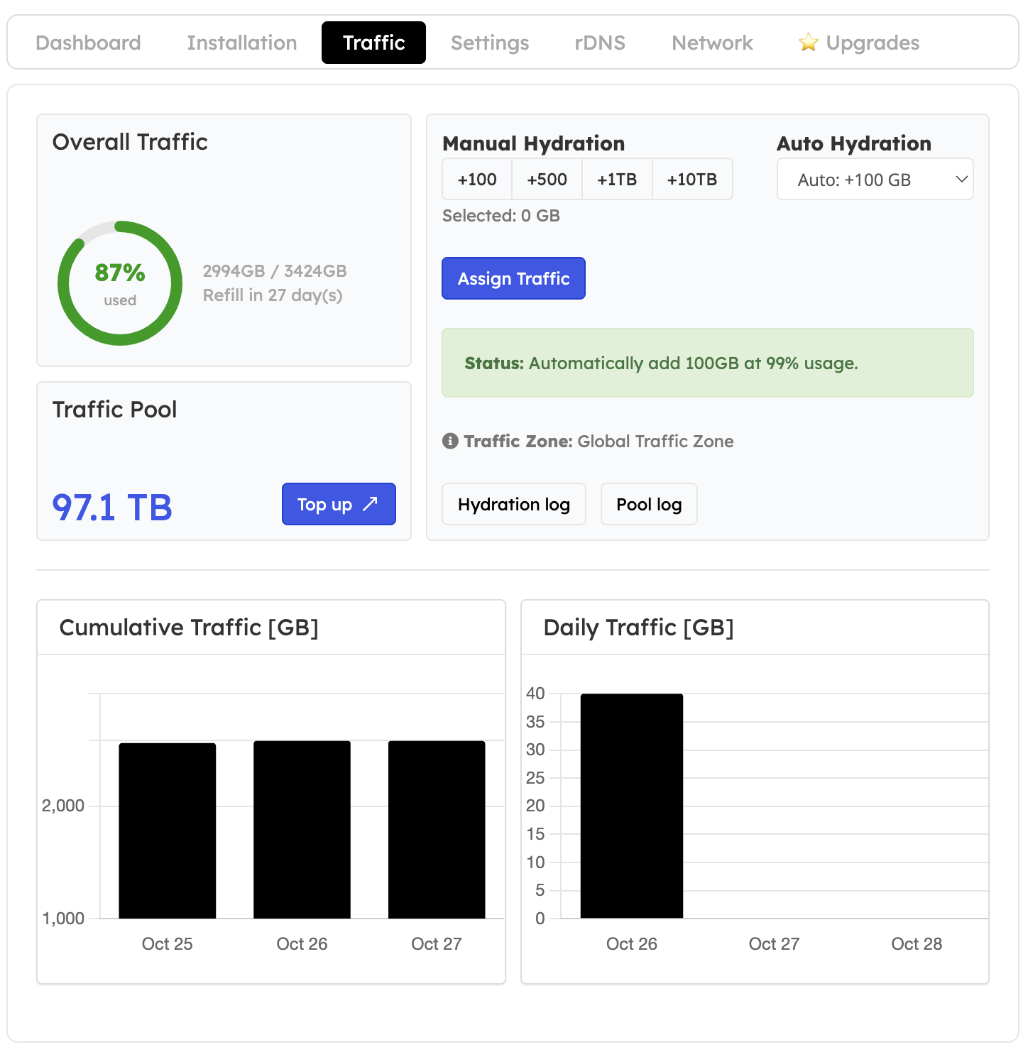This screenshot has width=1028, height=1052.
Task: Click the info icon beside Traffic Zone
Action: [449, 441]
